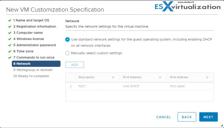Open the NIC1 row three-dot actions menu
Viewport: 224px width, 128px height.
[71, 86]
